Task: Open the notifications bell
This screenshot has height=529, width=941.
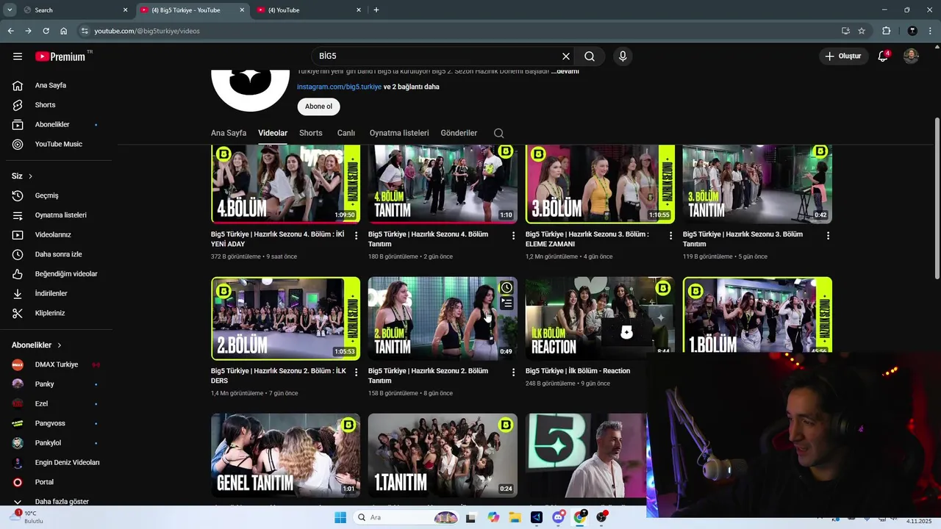Action: (x=883, y=56)
